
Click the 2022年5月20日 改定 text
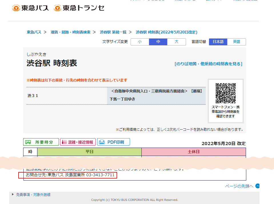[x=224, y=143]
